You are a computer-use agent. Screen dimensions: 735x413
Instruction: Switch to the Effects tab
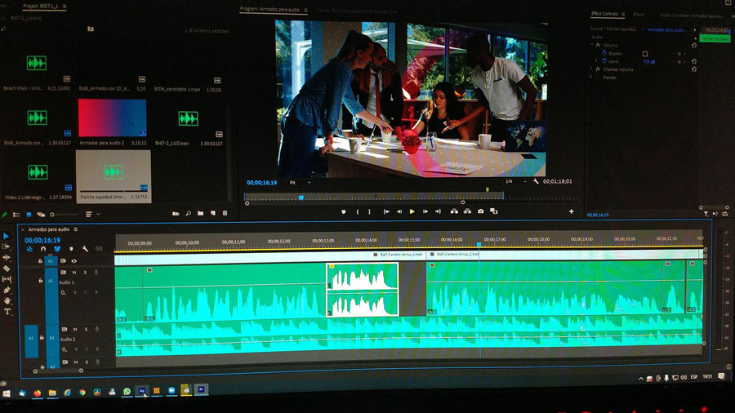coord(639,15)
